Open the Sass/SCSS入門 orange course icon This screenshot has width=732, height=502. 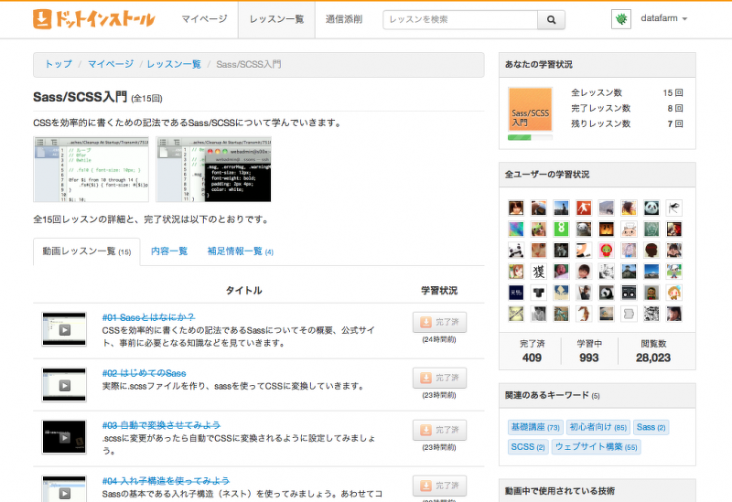click(x=531, y=110)
